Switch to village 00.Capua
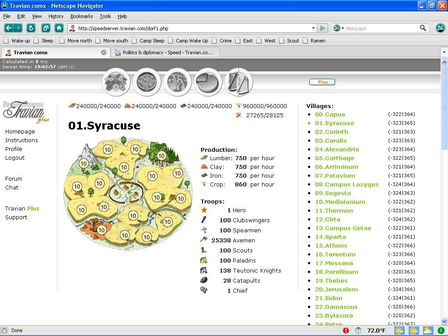 [x=330, y=114]
